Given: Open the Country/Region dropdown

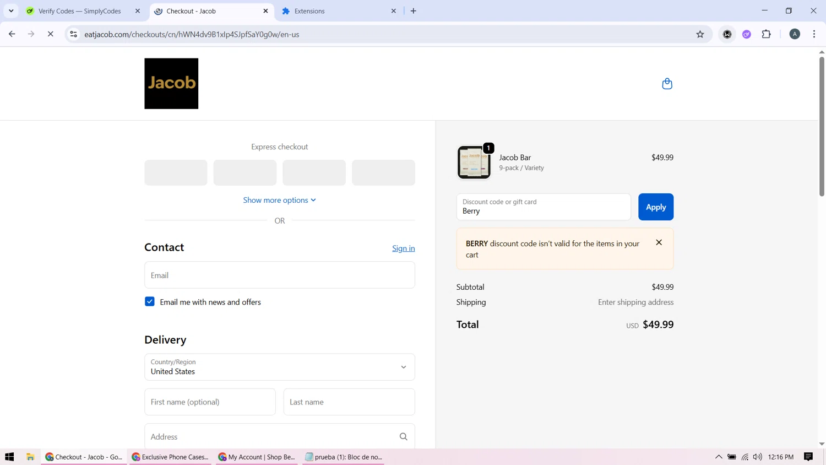Looking at the screenshot, I should tap(280, 367).
